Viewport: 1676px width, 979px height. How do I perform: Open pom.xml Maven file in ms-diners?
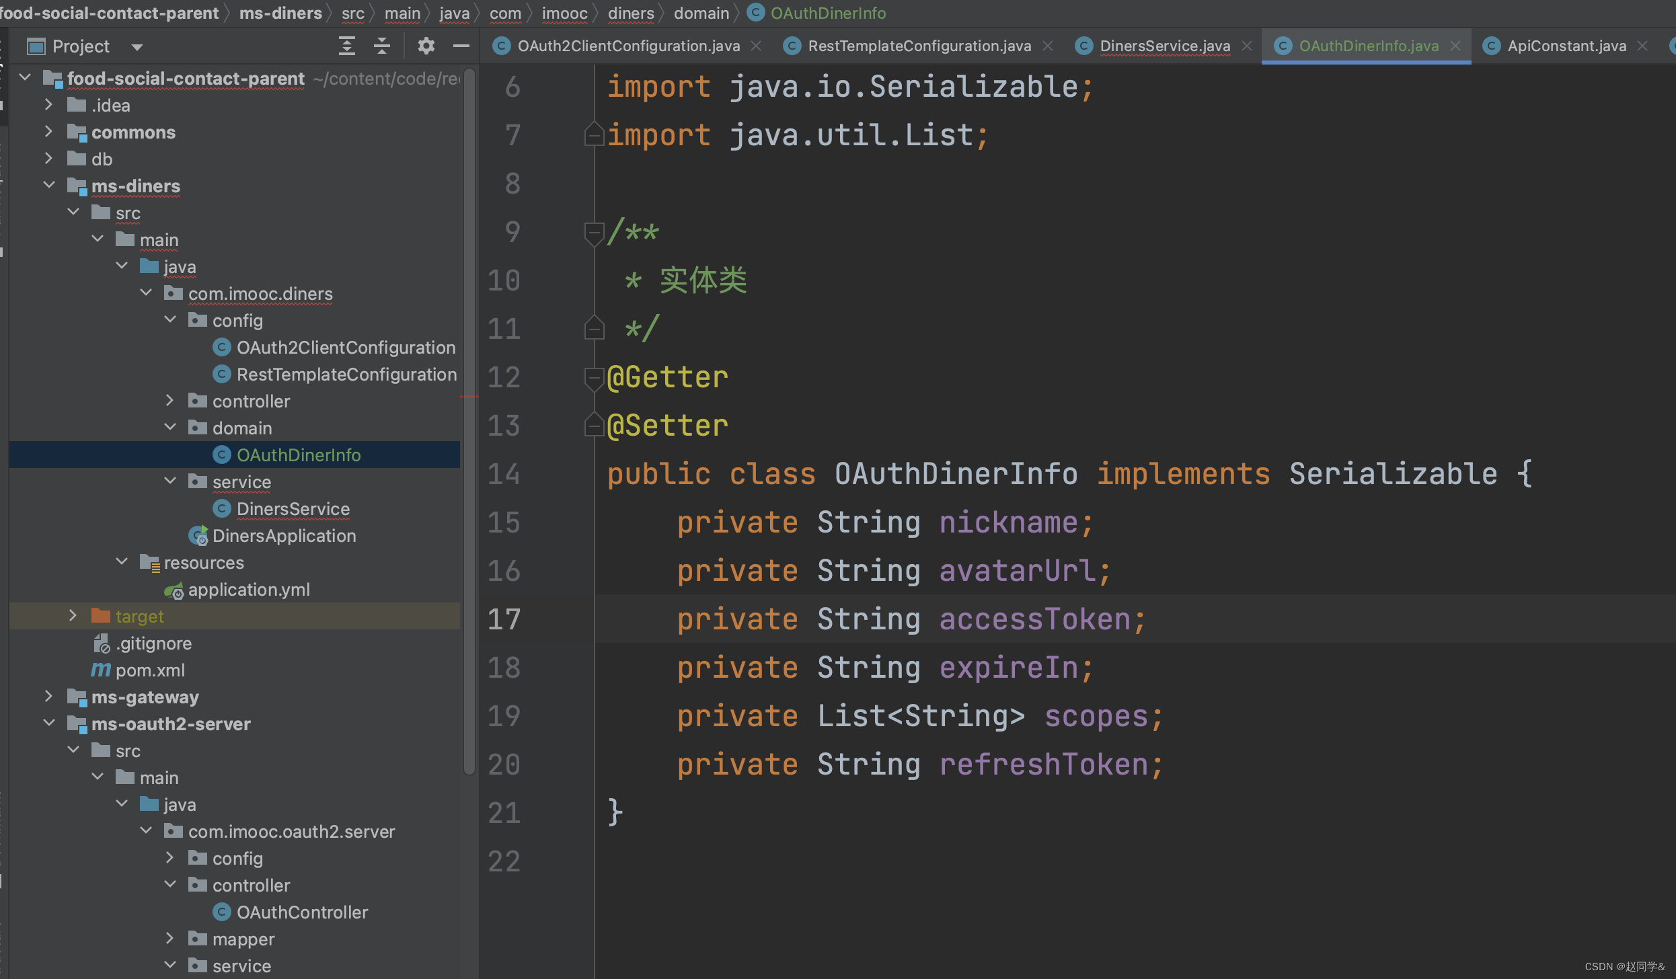point(149,670)
